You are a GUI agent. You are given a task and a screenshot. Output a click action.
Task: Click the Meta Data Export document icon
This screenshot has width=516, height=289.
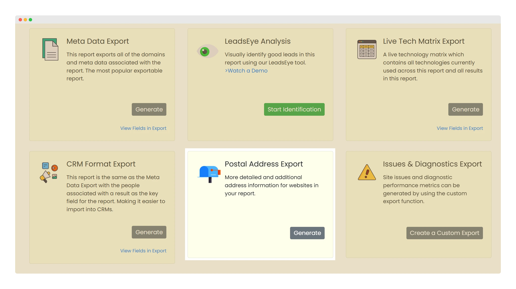click(50, 49)
